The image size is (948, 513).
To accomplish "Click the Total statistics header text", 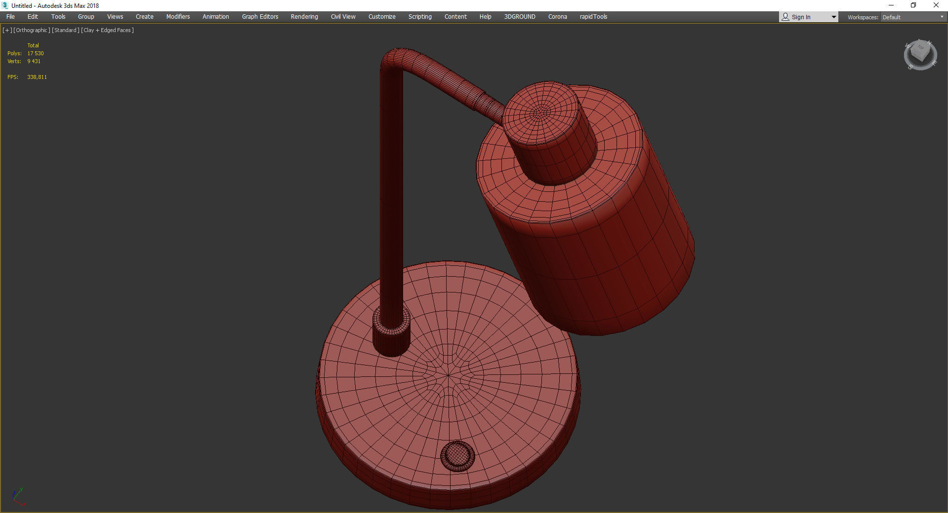I will coord(33,45).
